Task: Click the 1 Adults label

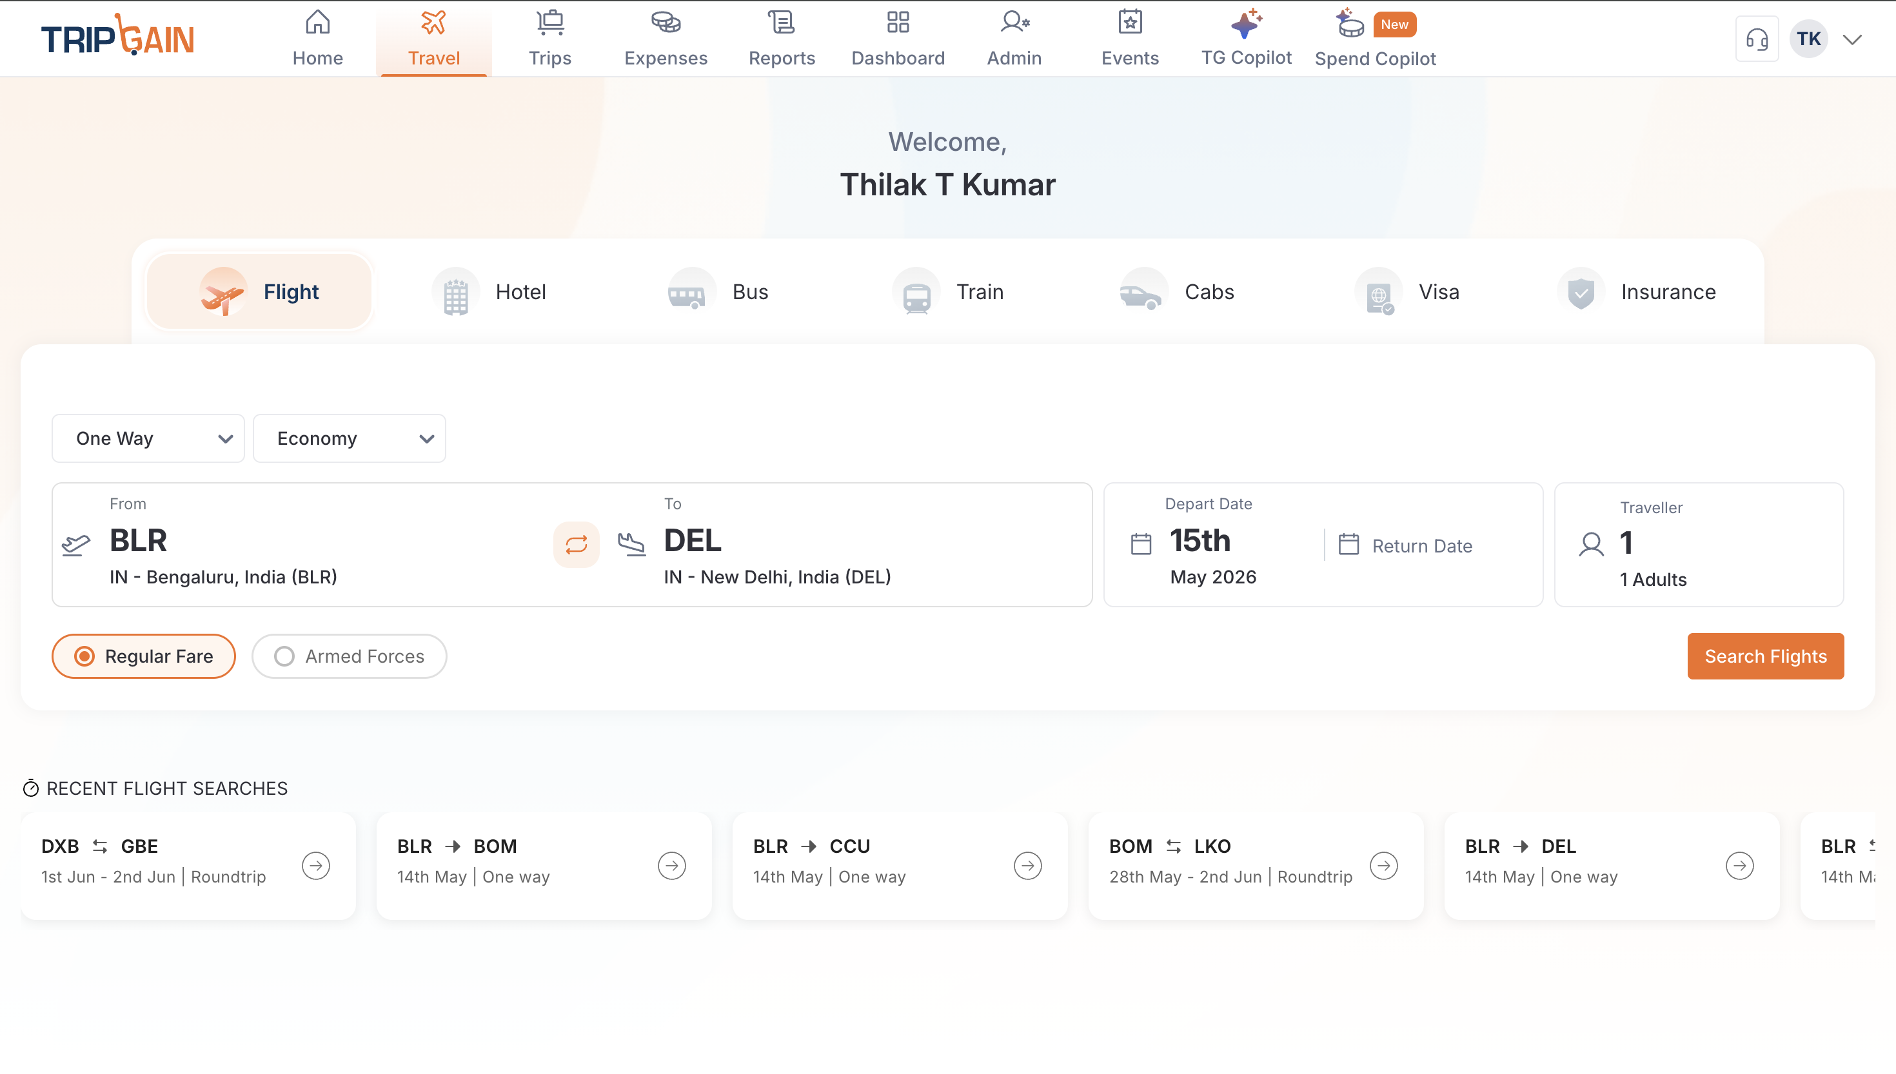Action: pyautogui.click(x=1652, y=579)
